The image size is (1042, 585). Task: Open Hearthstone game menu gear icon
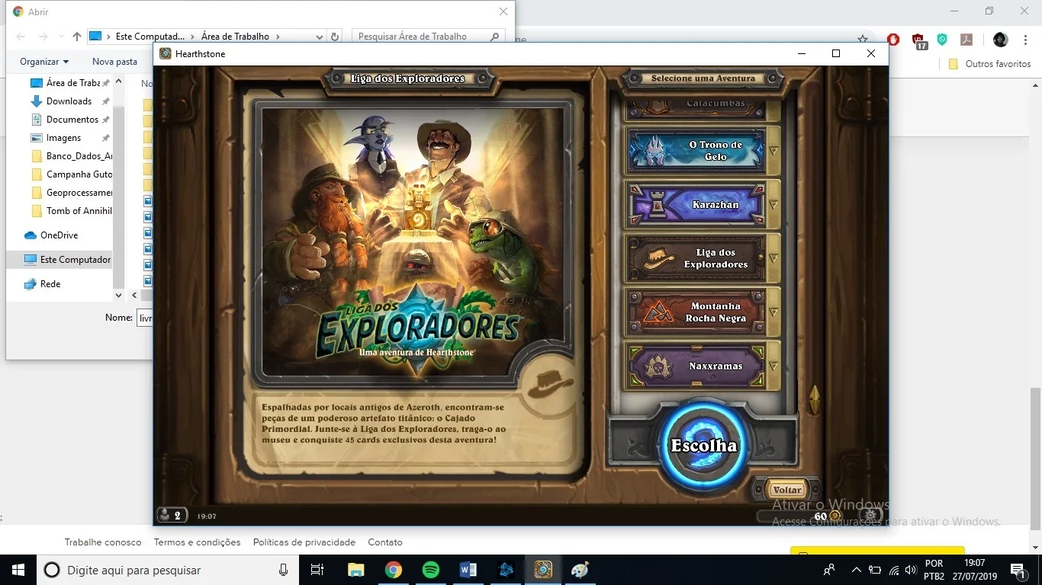coord(872,516)
